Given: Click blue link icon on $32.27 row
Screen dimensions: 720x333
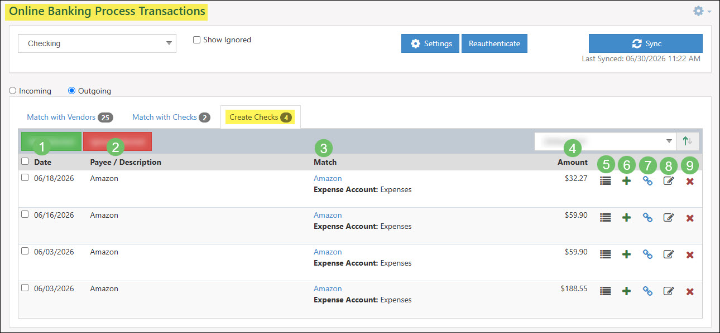Looking at the screenshot, I should click(x=647, y=181).
